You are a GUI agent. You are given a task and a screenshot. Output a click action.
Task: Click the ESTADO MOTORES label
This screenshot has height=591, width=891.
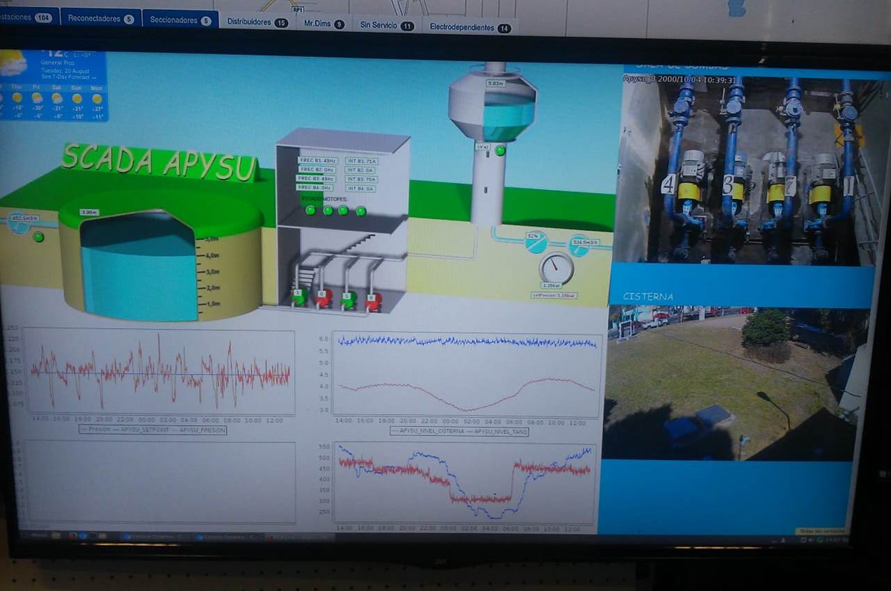click(325, 199)
